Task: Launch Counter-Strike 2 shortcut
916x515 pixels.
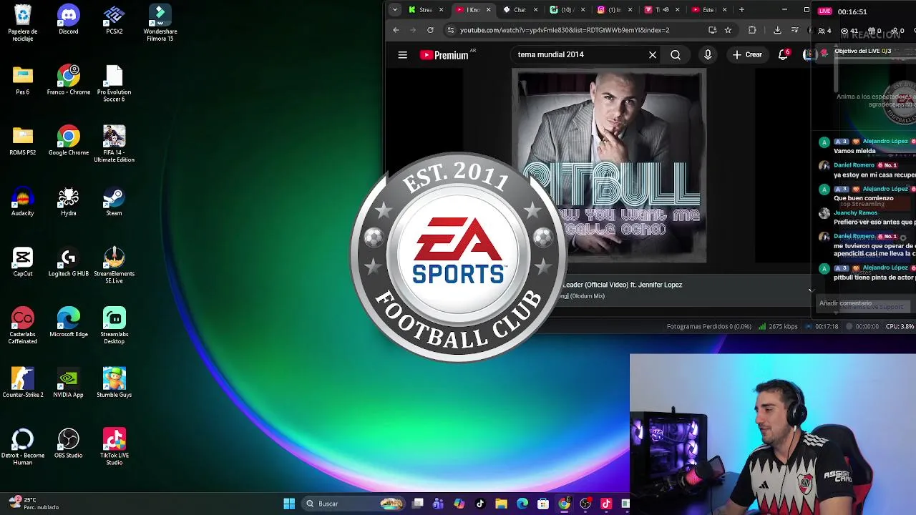Action: [22, 383]
